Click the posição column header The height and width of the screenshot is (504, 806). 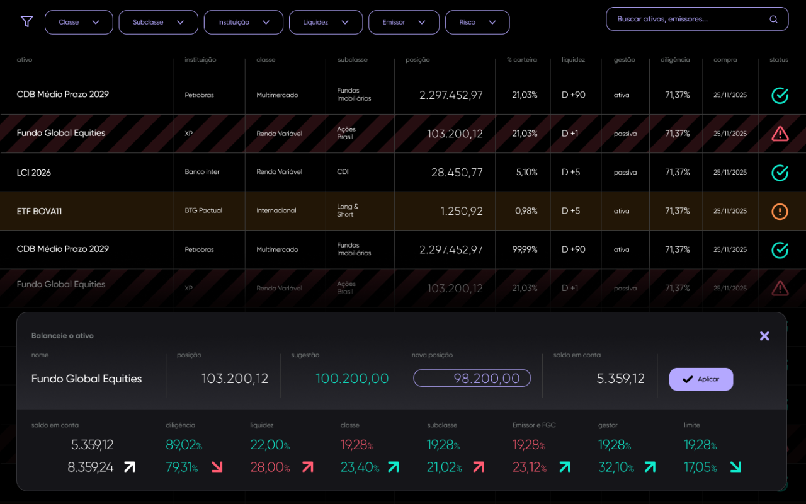click(x=417, y=60)
